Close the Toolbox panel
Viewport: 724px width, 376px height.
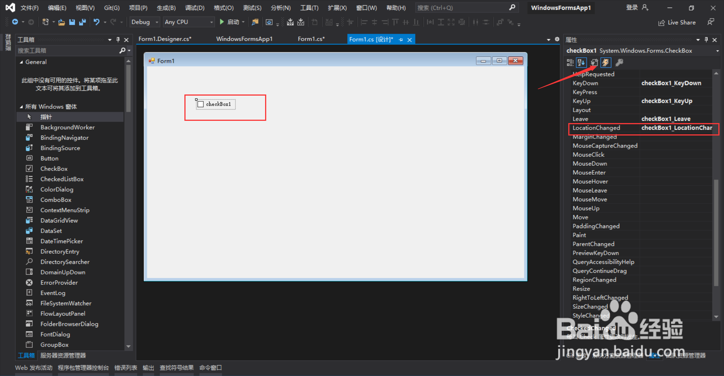tap(126, 40)
